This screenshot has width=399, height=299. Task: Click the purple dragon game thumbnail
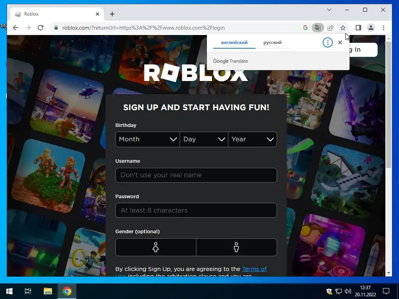[x=357, y=110]
